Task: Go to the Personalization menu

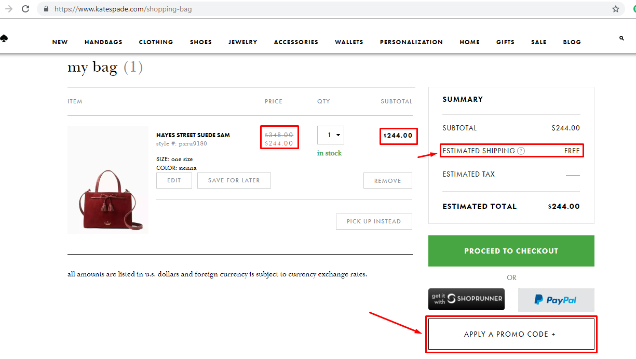Action: [411, 42]
